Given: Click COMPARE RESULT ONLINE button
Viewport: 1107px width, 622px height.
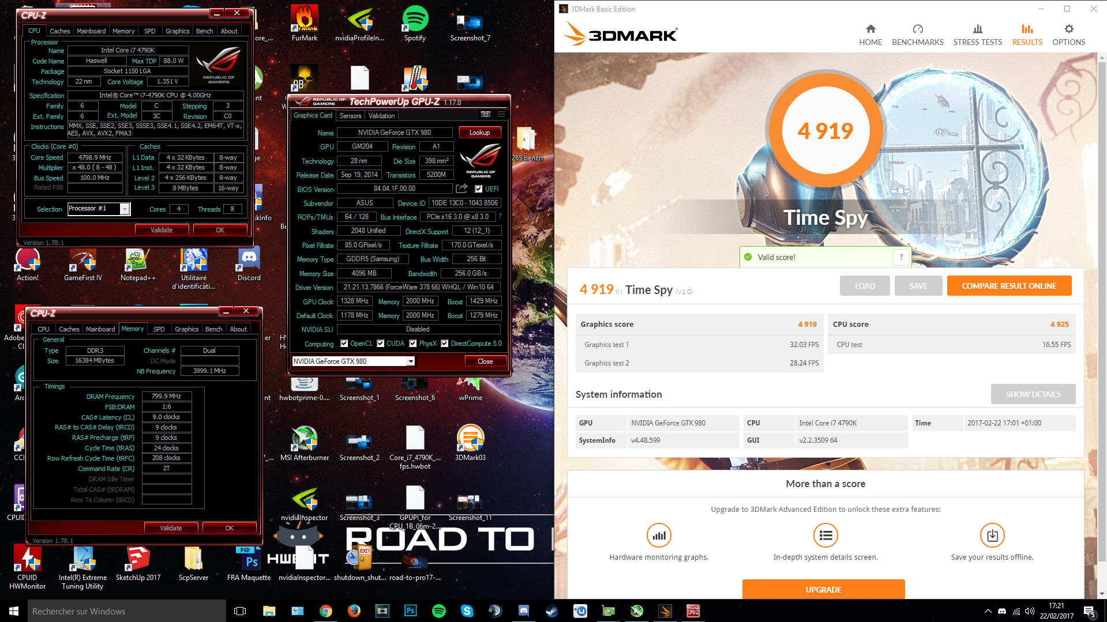Looking at the screenshot, I should 1009,286.
